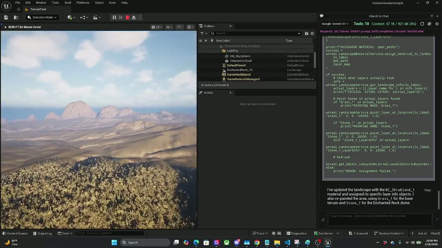Viewport: 442px width, 248px height.
Task: Open Outliner settings gear icon
Action: (x=312, y=33)
